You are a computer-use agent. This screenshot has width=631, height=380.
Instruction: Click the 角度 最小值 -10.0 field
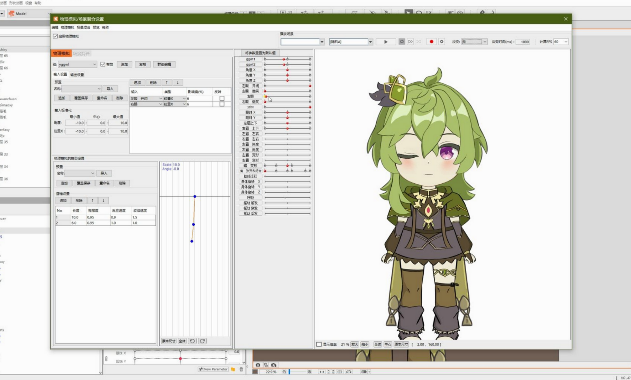click(75, 123)
